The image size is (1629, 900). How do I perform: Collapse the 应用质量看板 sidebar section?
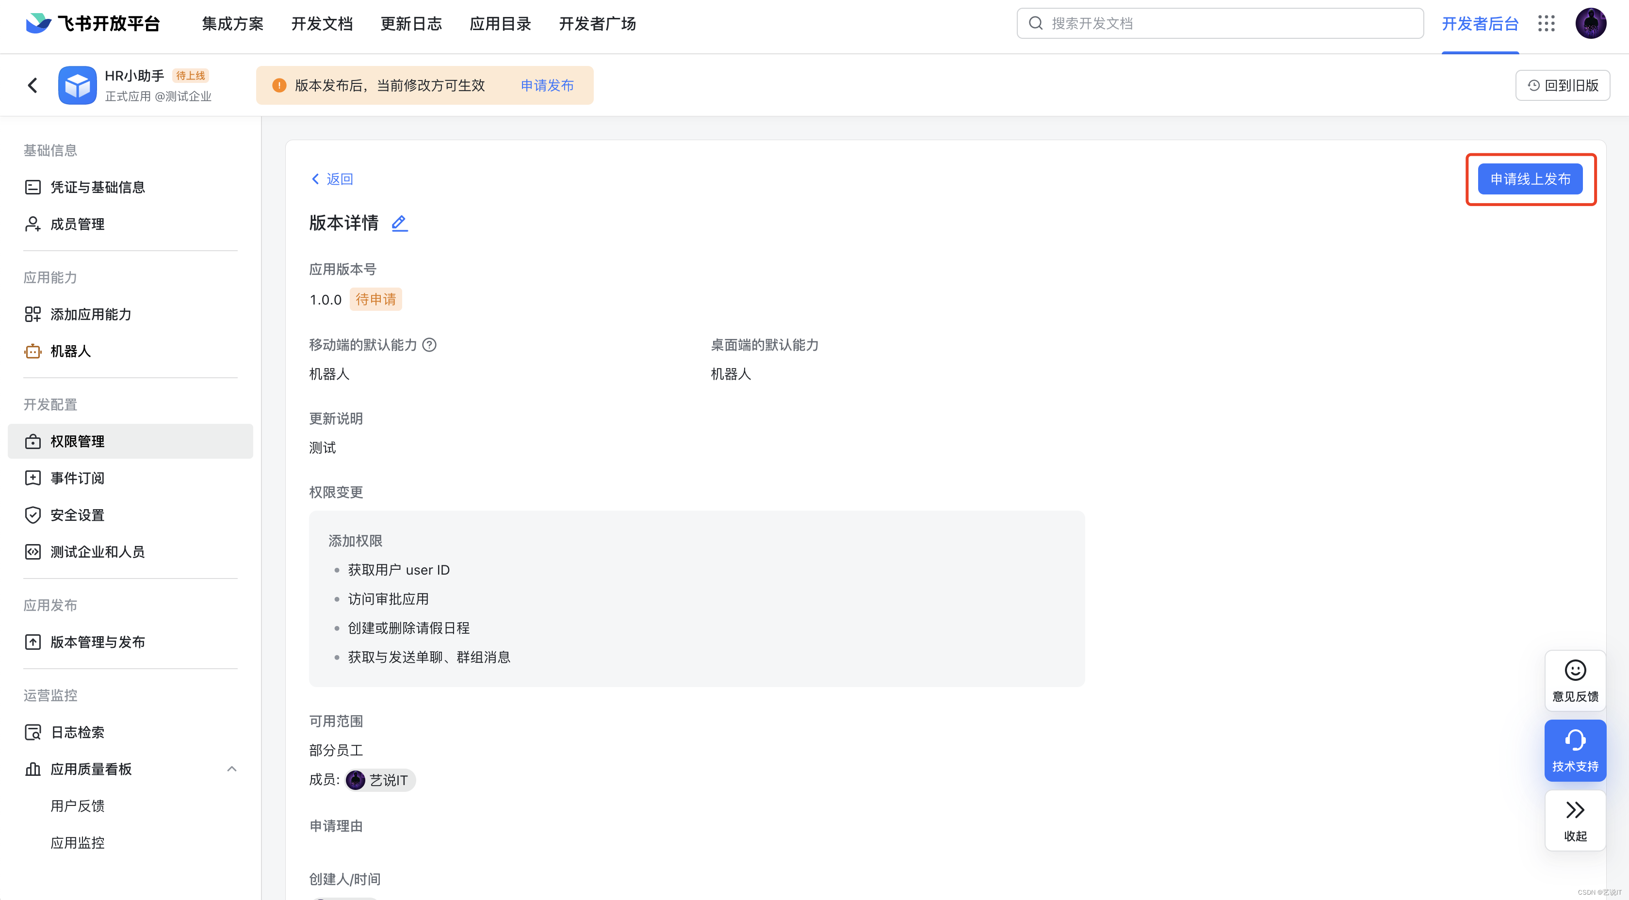click(231, 769)
